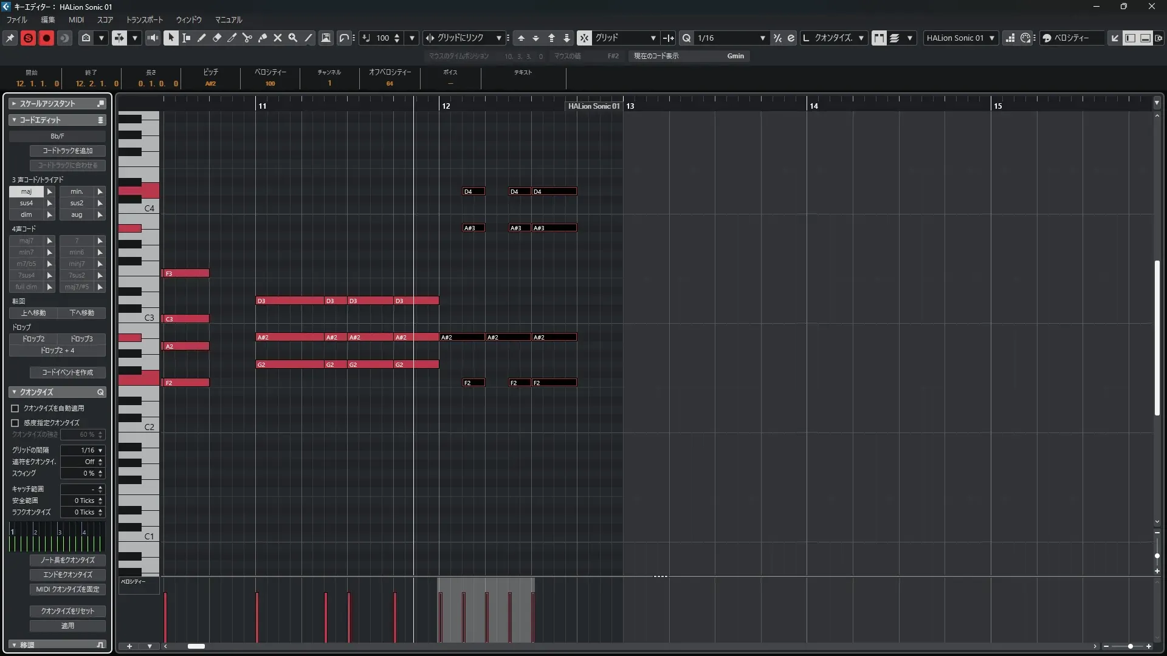Select the Mute X tool

[277, 38]
